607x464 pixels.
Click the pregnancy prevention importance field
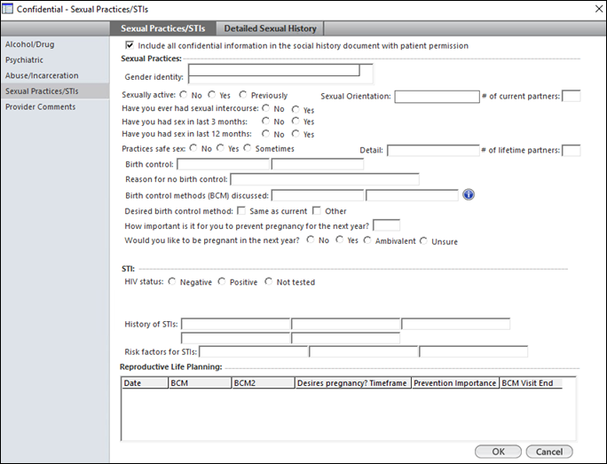coord(386,225)
